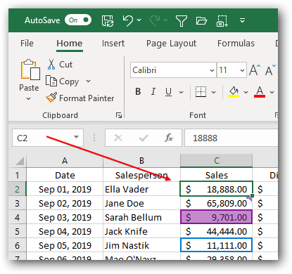Screen dimensions: 292x274
Task: Expand the Calibri font name dropdown
Action: point(212,70)
